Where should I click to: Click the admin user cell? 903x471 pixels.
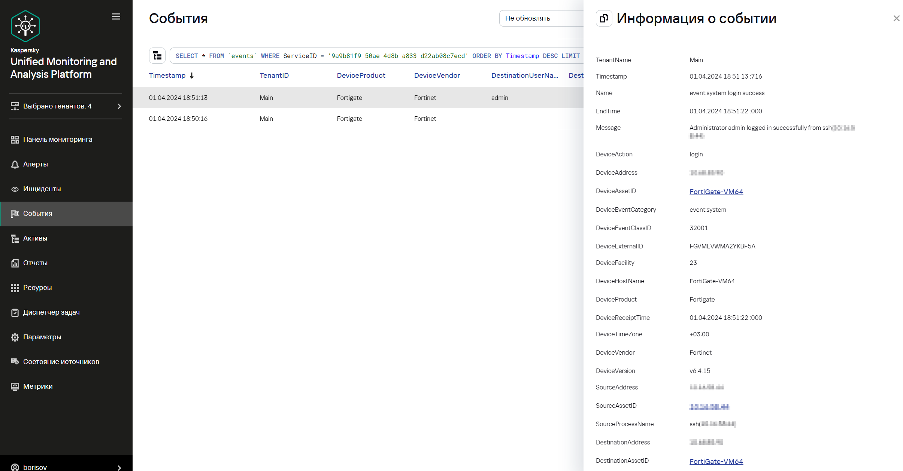tap(500, 98)
